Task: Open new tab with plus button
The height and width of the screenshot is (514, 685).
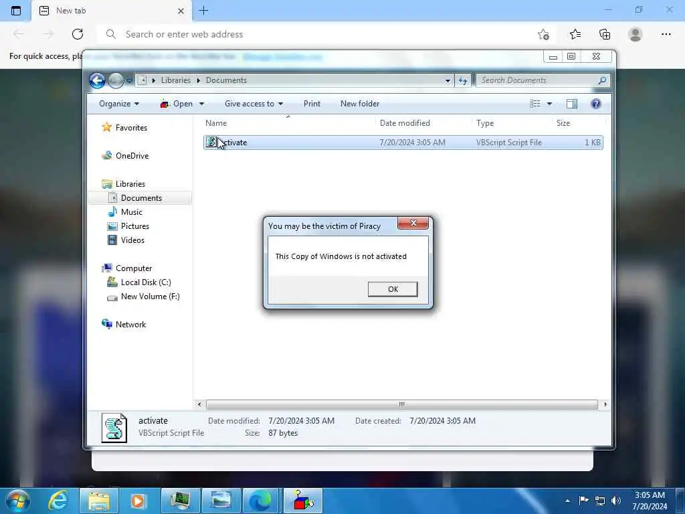Action: [203, 11]
